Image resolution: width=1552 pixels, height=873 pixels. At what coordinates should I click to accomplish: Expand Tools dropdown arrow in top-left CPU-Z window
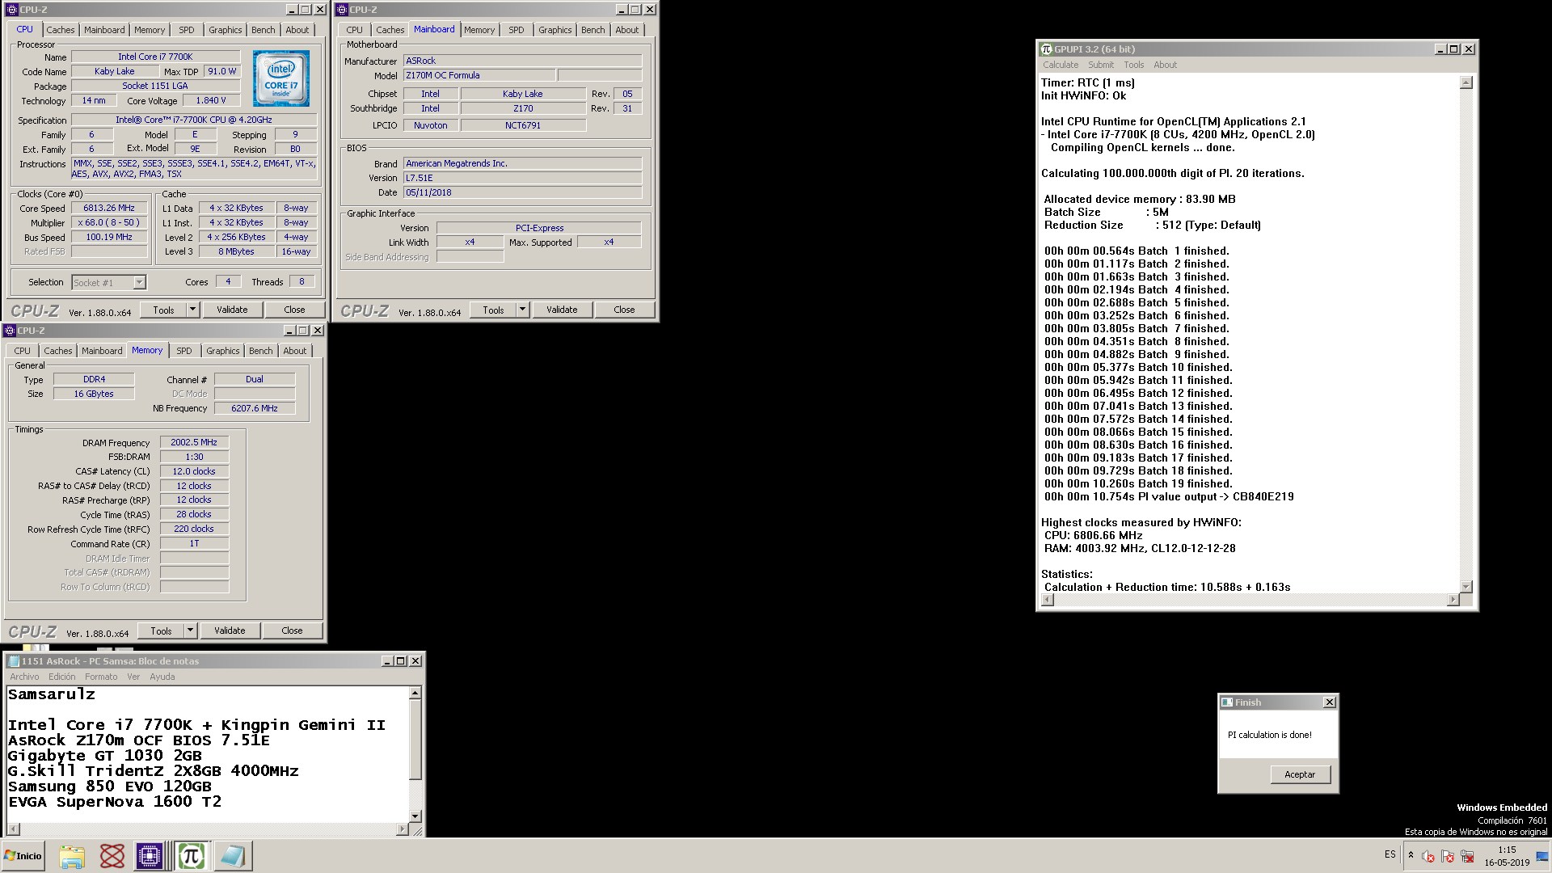(x=192, y=310)
